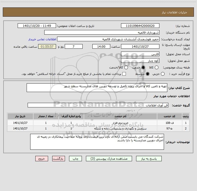Click the نام خدمت column header

tap(120, 116)
